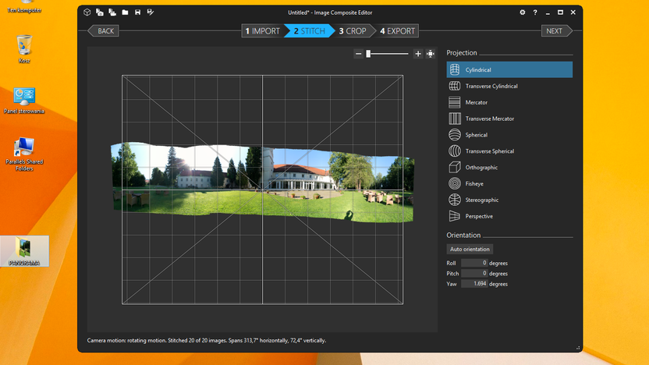This screenshot has width=649, height=365.
Task: Jump to step 4 EXPORT
Action: [397, 31]
